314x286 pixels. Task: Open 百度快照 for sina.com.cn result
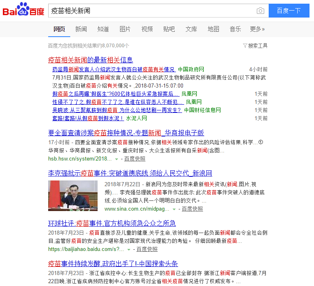[192, 209]
